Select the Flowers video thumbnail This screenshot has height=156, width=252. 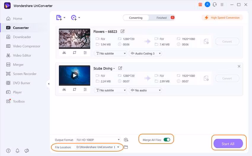click(x=74, y=39)
